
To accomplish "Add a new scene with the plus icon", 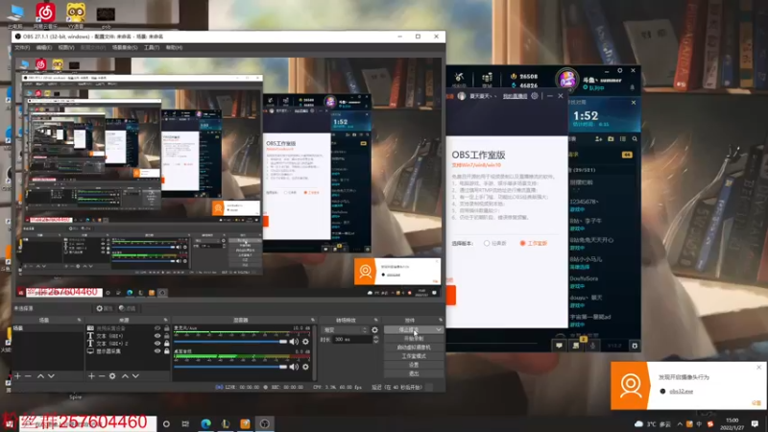I will coord(17,376).
